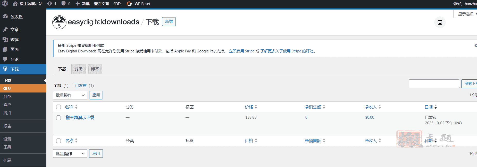This screenshot has width=477, height=167.
Task: Click the user greeting 您好, banzhu
Action: coord(465,4)
